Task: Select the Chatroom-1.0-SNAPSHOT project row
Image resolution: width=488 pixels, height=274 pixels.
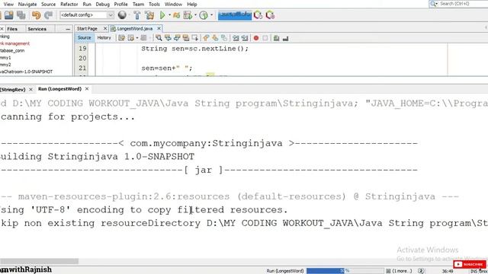Action: click(26, 72)
